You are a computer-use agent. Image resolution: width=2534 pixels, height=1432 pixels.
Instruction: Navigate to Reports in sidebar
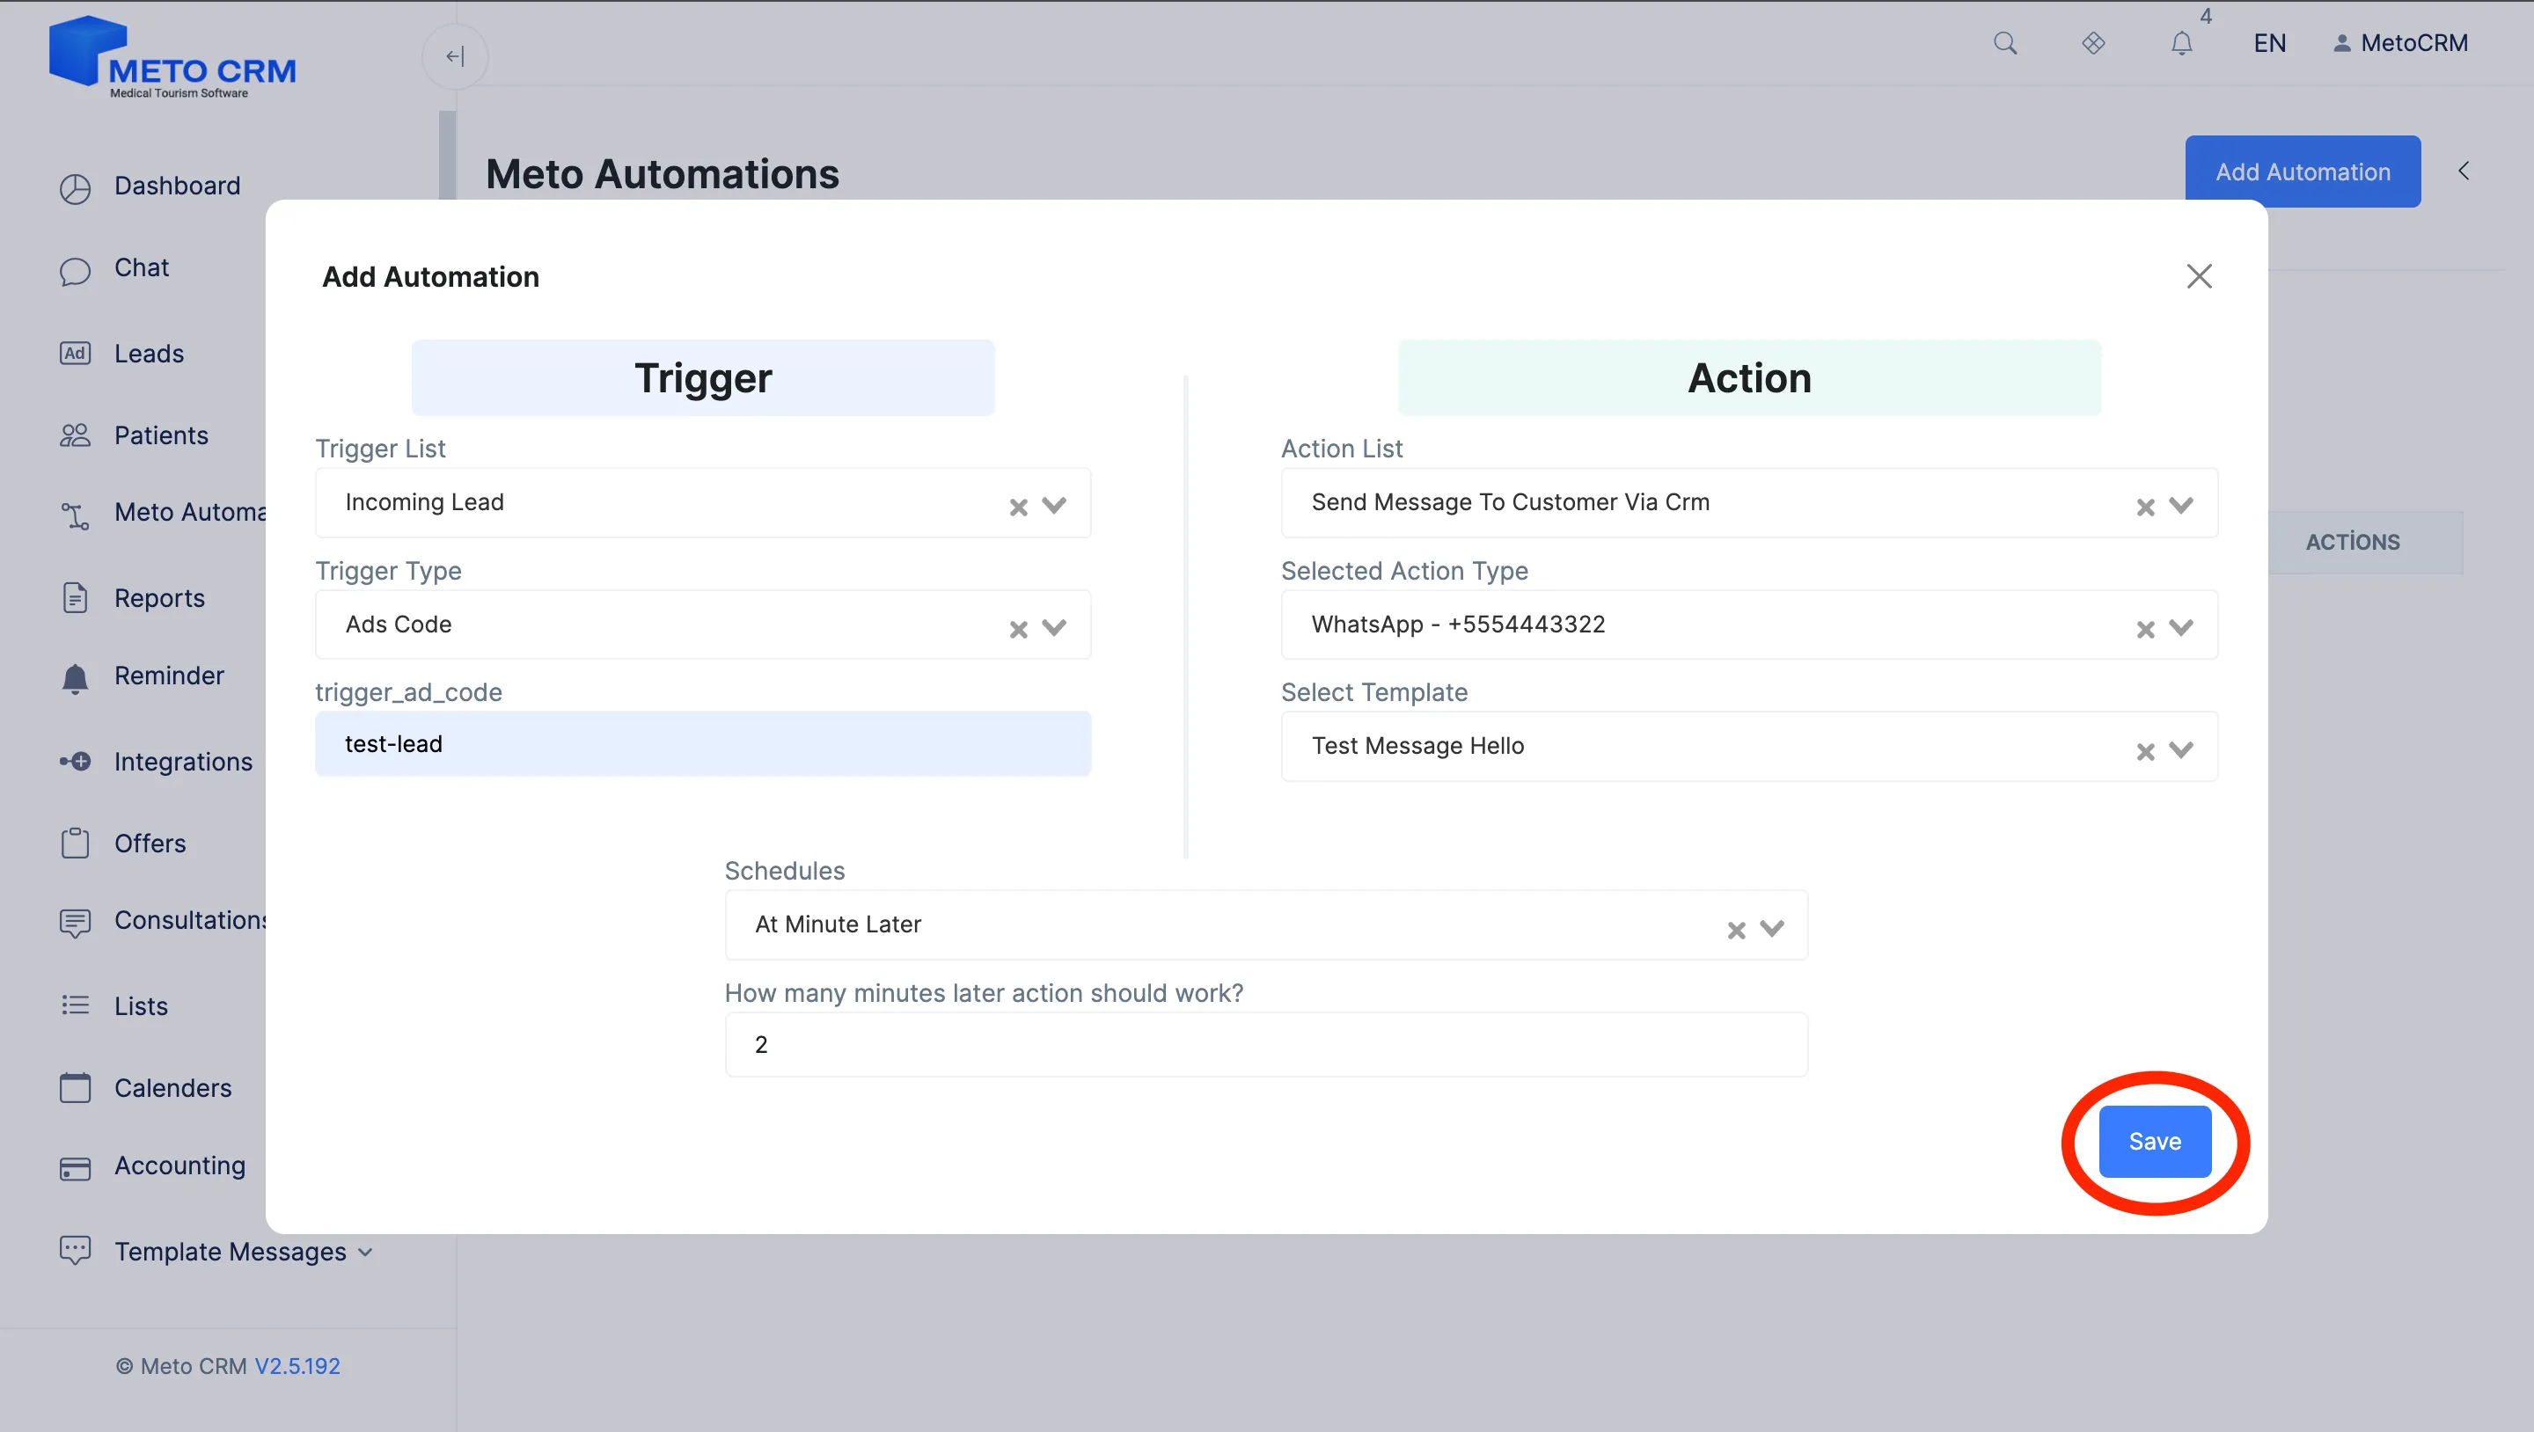coord(159,598)
